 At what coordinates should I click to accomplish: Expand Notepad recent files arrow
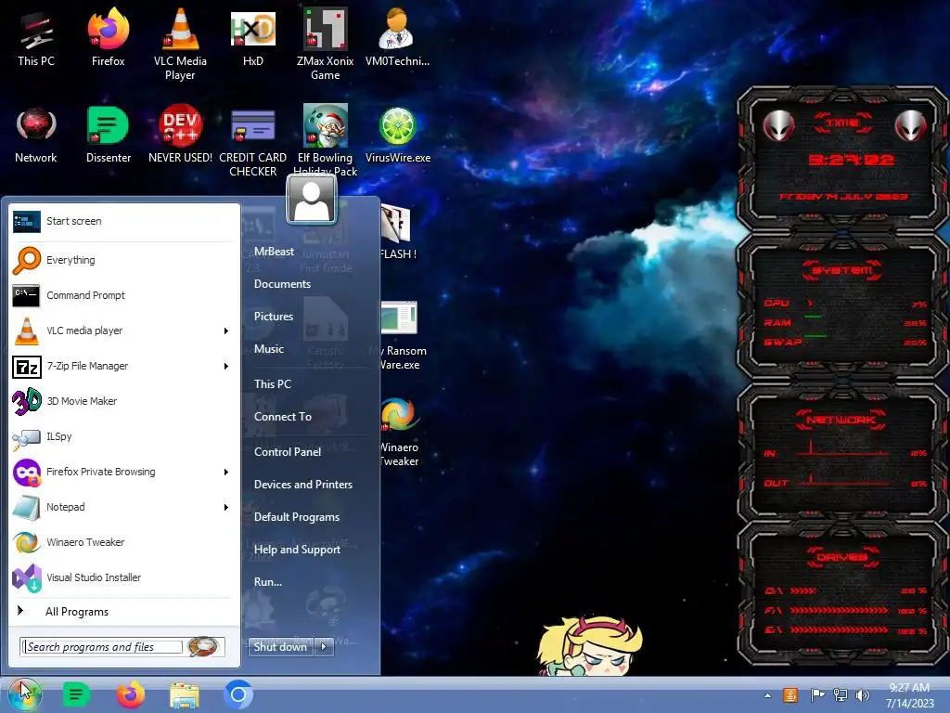click(226, 508)
